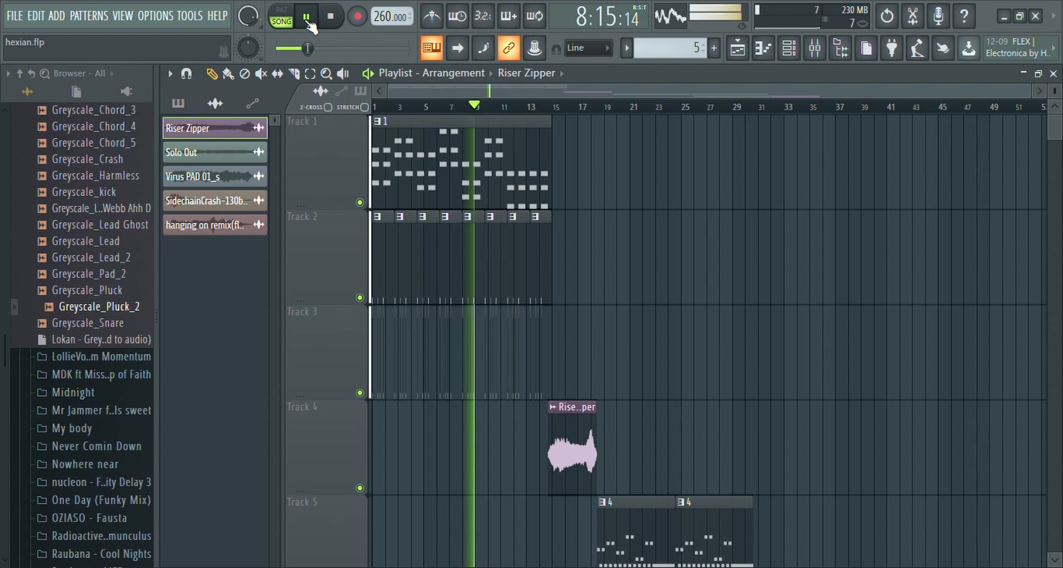
Task: Enable the Z-CROSS crossfade option
Action: [x=328, y=106]
